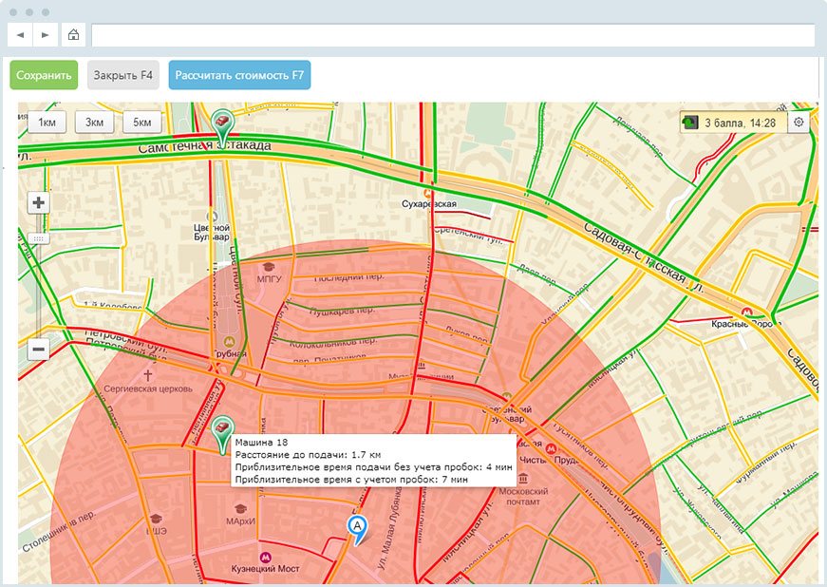Click Расстояние до подачи: 1.7 км text
The image size is (827, 587).
(308, 455)
